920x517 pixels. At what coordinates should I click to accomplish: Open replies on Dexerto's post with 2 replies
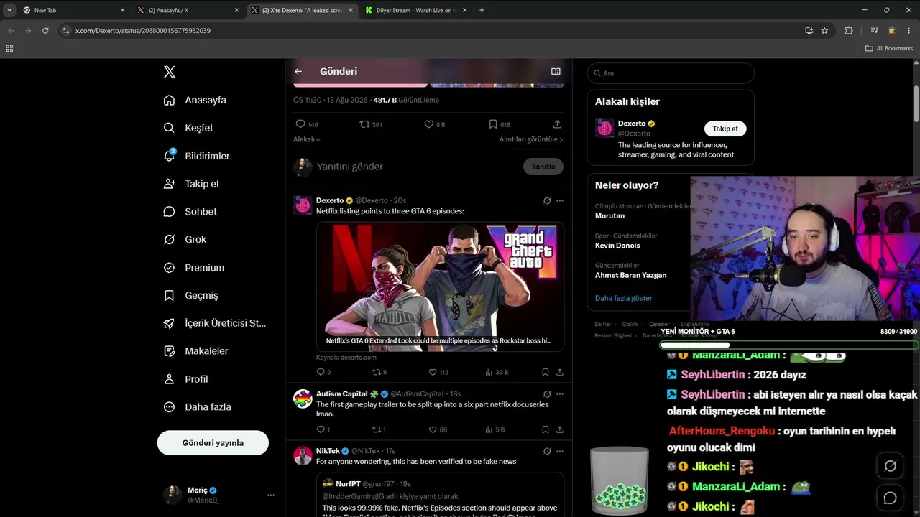click(x=323, y=372)
